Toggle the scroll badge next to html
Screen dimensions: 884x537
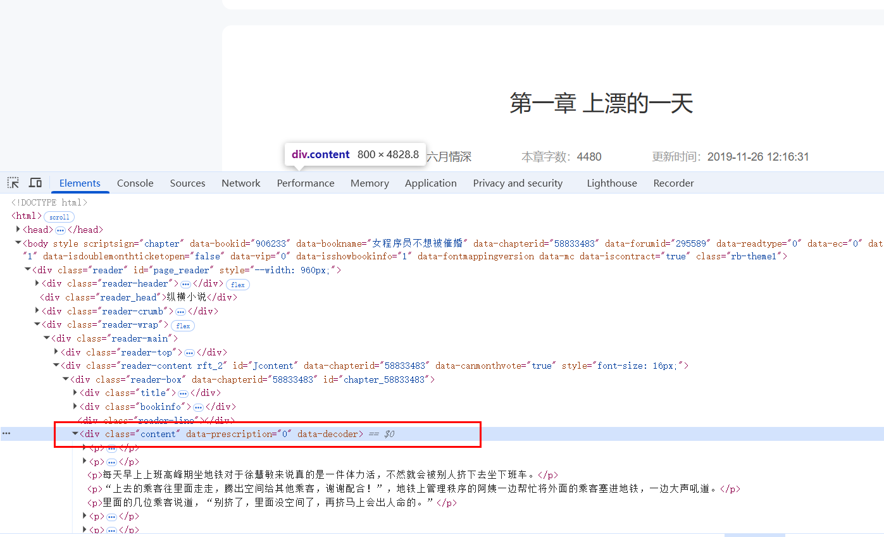[x=59, y=216]
